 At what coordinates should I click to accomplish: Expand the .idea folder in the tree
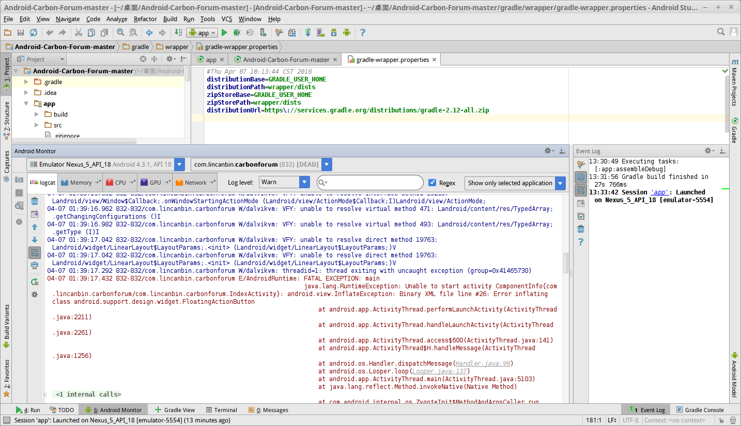tap(26, 93)
